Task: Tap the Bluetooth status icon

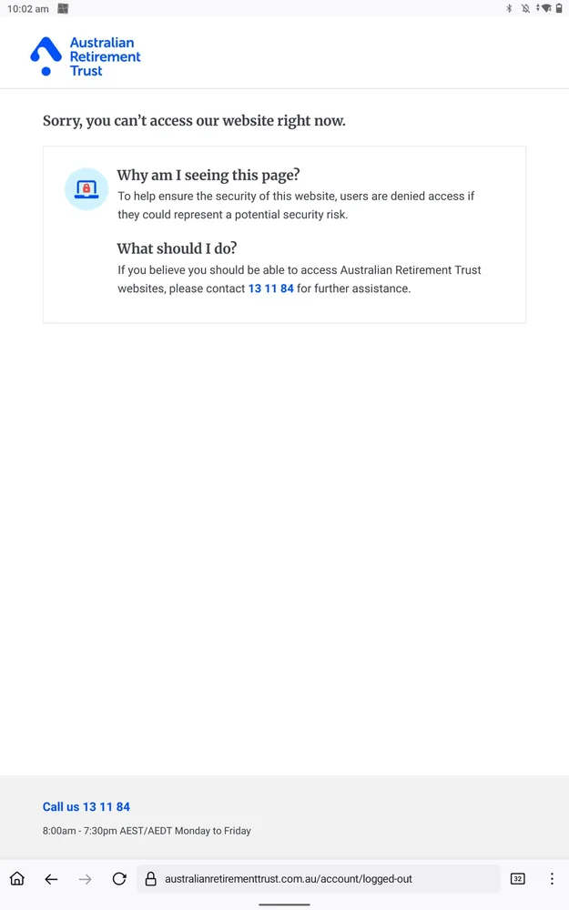Action: (x=509, y=8)
